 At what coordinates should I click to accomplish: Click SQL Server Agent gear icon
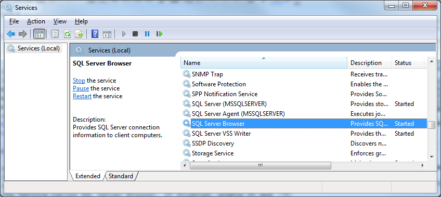click(187, 114)
